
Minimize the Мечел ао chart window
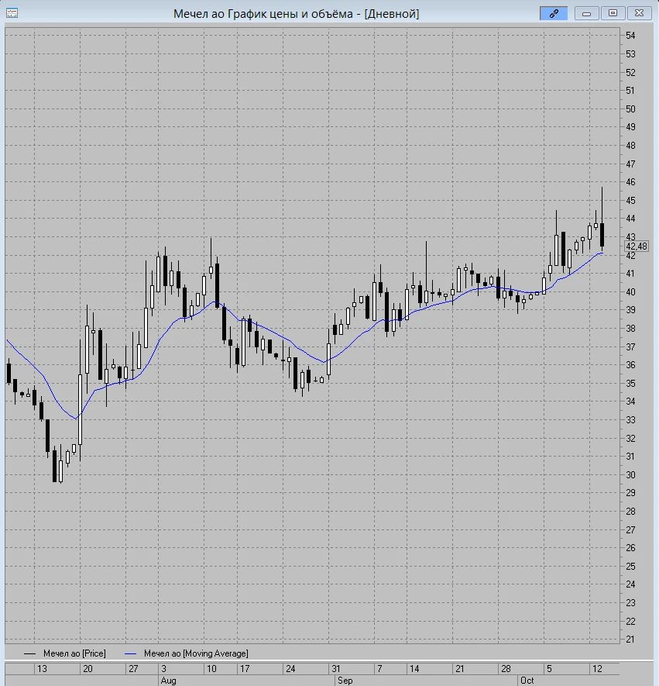(586, 13)
